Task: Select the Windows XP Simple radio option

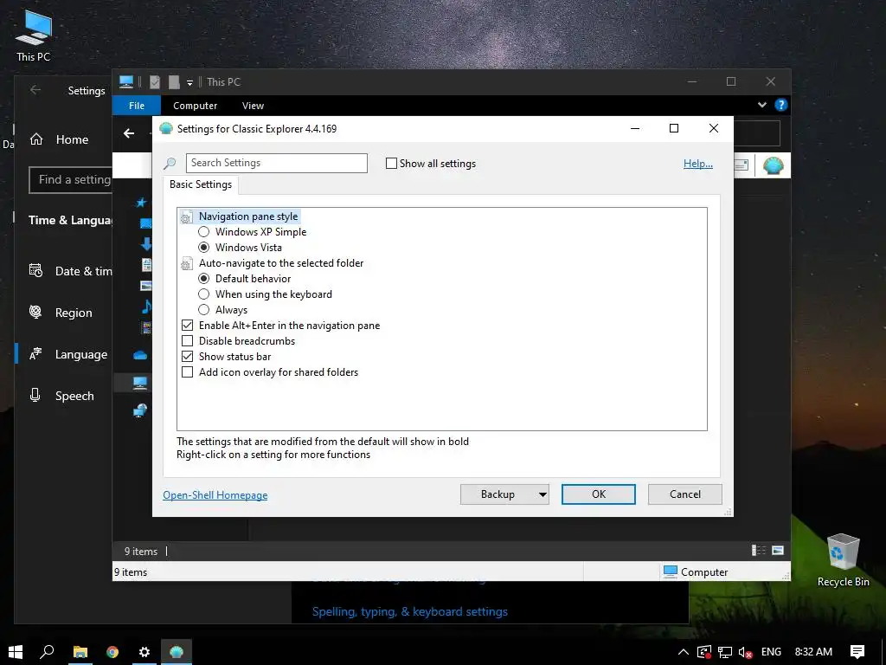Action: coord(204,232)
